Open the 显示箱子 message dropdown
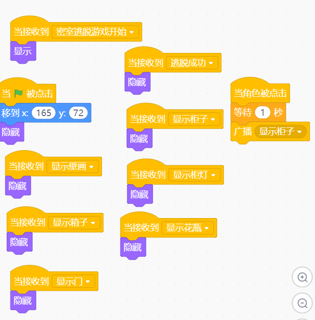The width and height of the screenshot is (315, 320). (74, 223)
